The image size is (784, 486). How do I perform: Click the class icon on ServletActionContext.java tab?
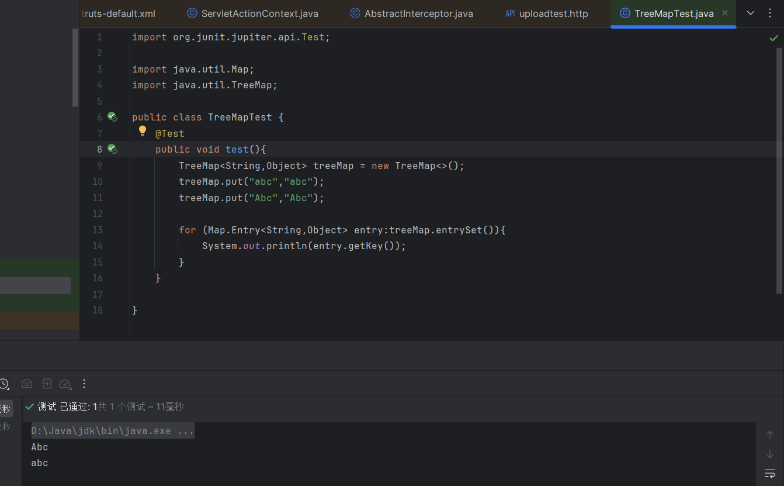192,13
